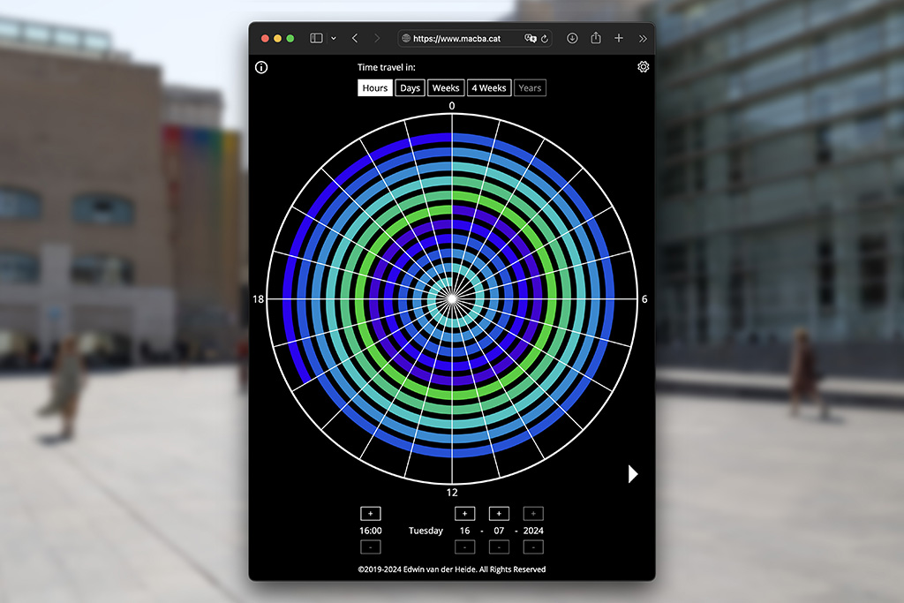
Task: Expand toolbar overflow chevrons
Action: 643,39
